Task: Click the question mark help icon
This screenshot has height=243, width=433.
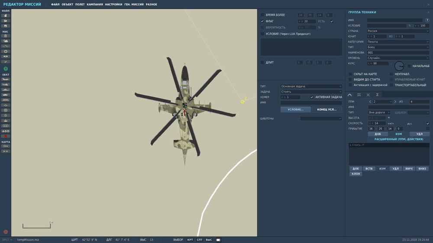Action: coord(427,20)
